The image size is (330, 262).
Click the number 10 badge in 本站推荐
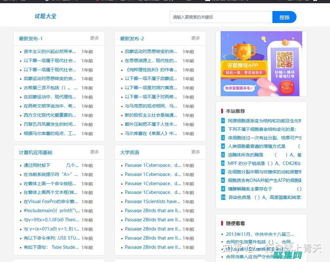[223, 197]
